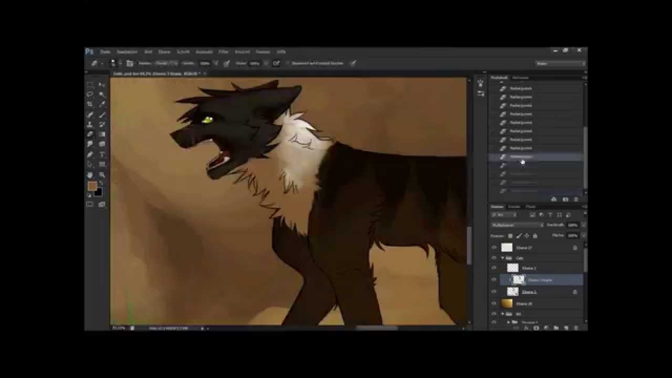This screenshot has height=378, width=672.
Task: Change screen mode from toolbox
Action: point(102,204)
